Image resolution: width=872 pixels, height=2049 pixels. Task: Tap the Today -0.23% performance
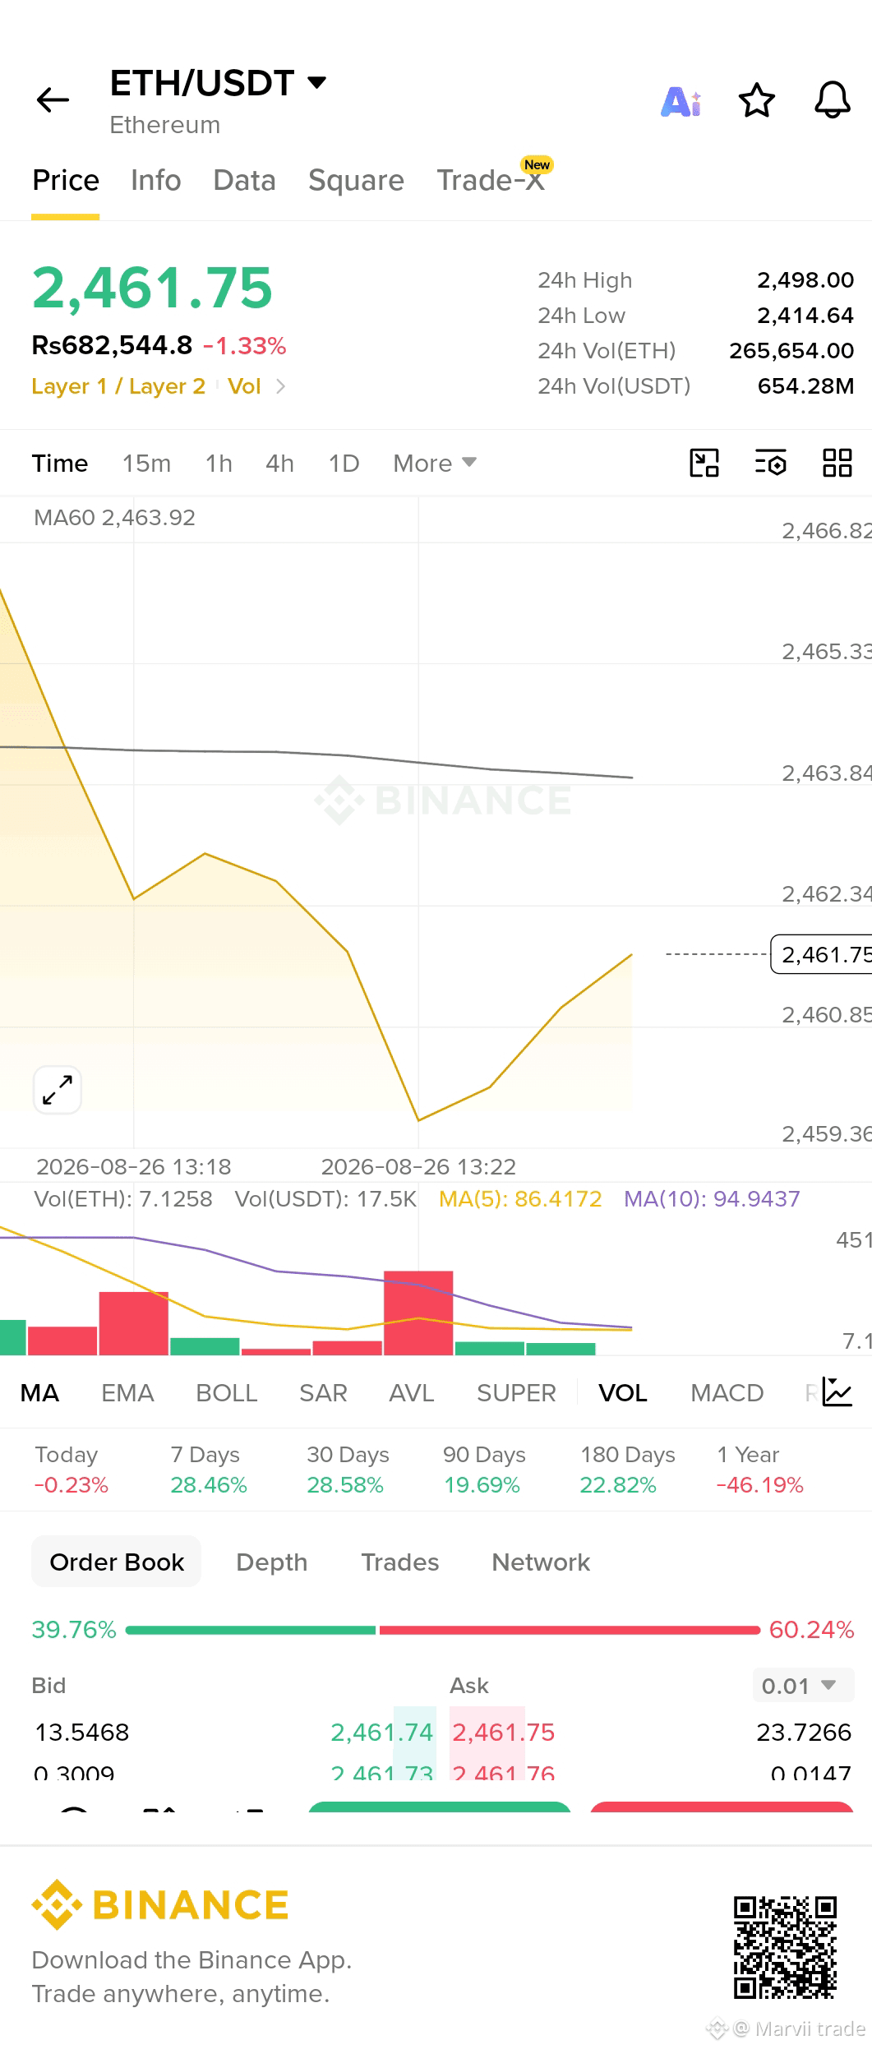coord(72,1470)
